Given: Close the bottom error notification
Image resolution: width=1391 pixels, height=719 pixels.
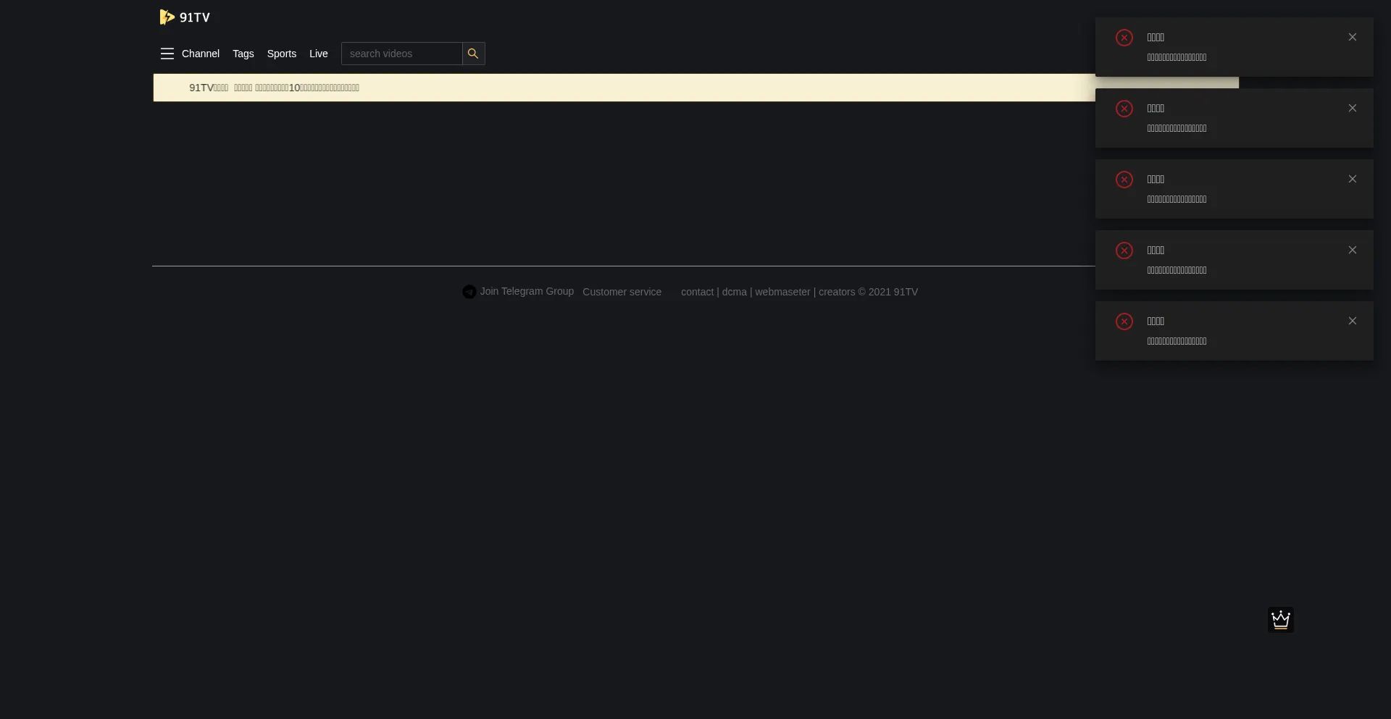Looking at the screenshot, I should click(x=1352, y=321).
